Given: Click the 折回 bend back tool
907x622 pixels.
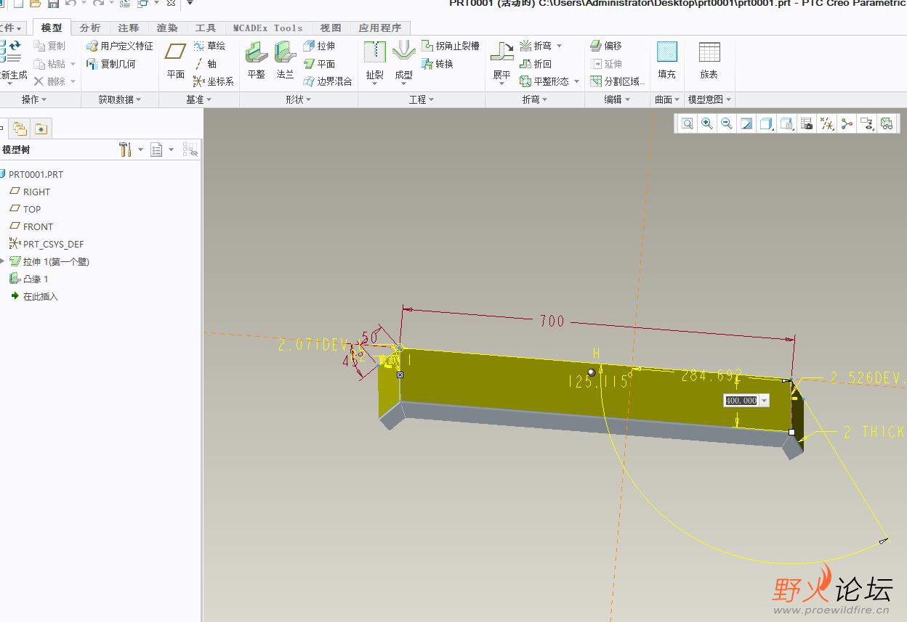Looking at the screenshot, I should (x=536, y=64).
